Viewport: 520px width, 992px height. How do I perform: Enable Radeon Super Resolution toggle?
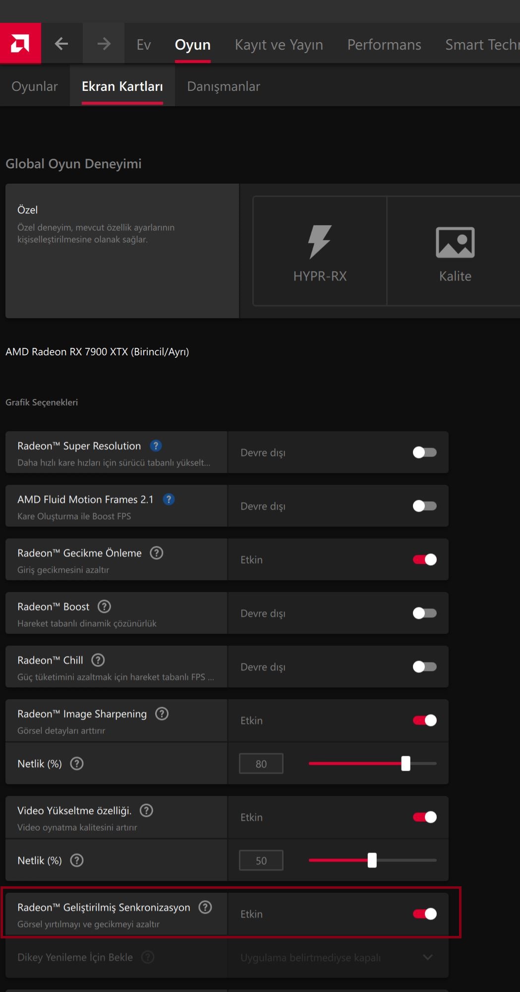(425, 452)
